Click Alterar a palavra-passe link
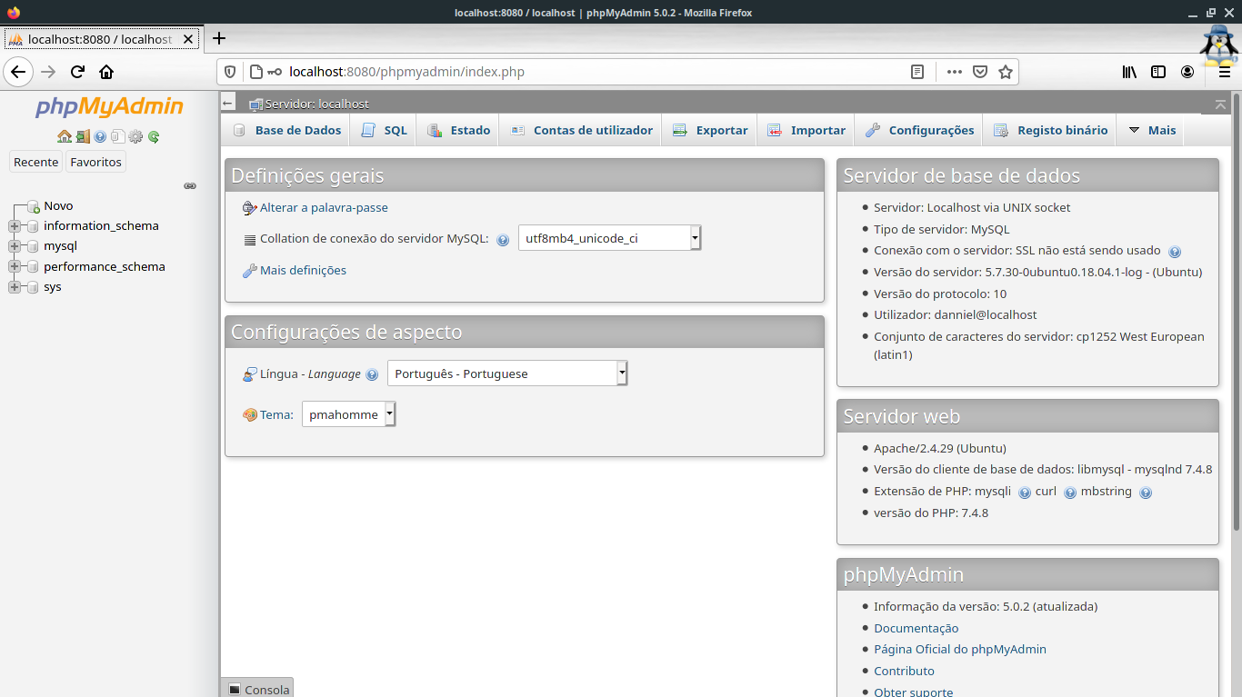 pos(324,208)
